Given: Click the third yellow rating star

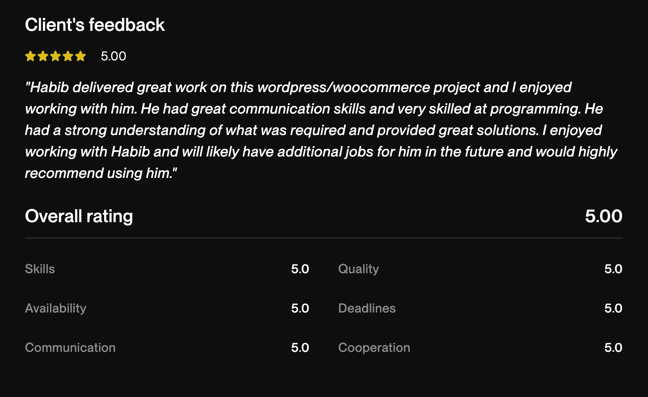Looking at the screenshot, I should [55, 56].
